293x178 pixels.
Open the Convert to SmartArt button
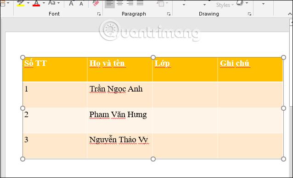(162, 3)
